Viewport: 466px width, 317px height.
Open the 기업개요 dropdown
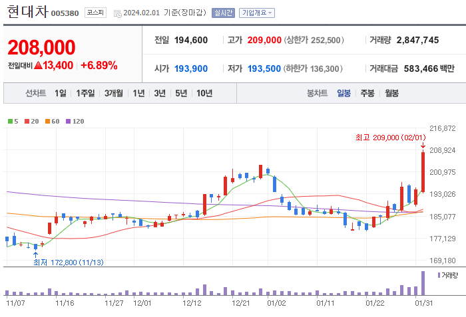(x=257, y=13)
